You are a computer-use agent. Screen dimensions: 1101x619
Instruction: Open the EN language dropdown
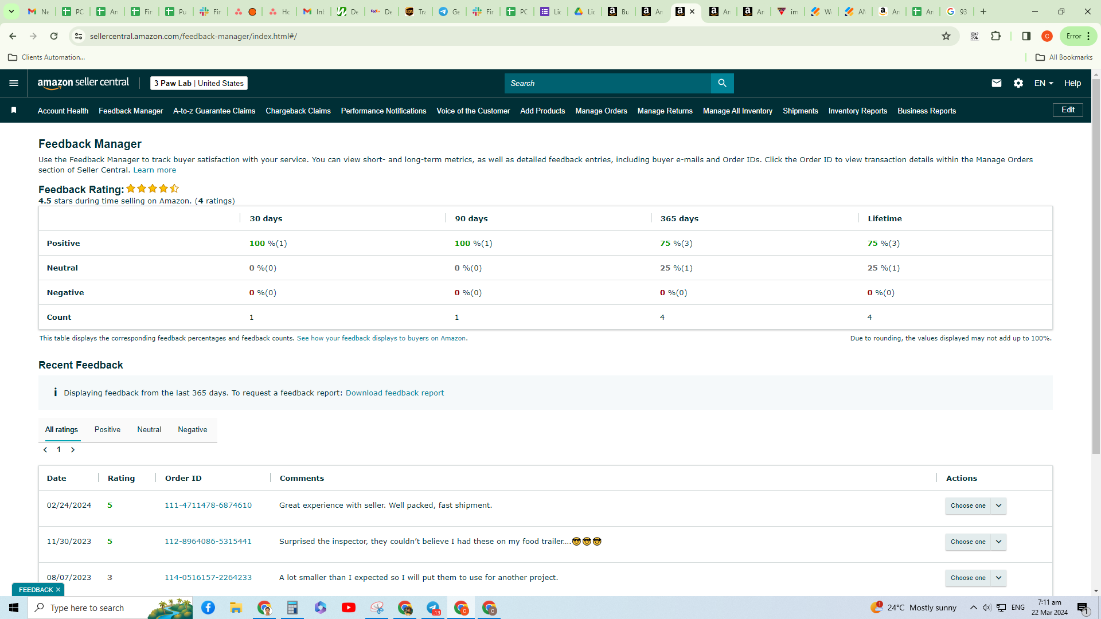click(x=1044, y=83)
